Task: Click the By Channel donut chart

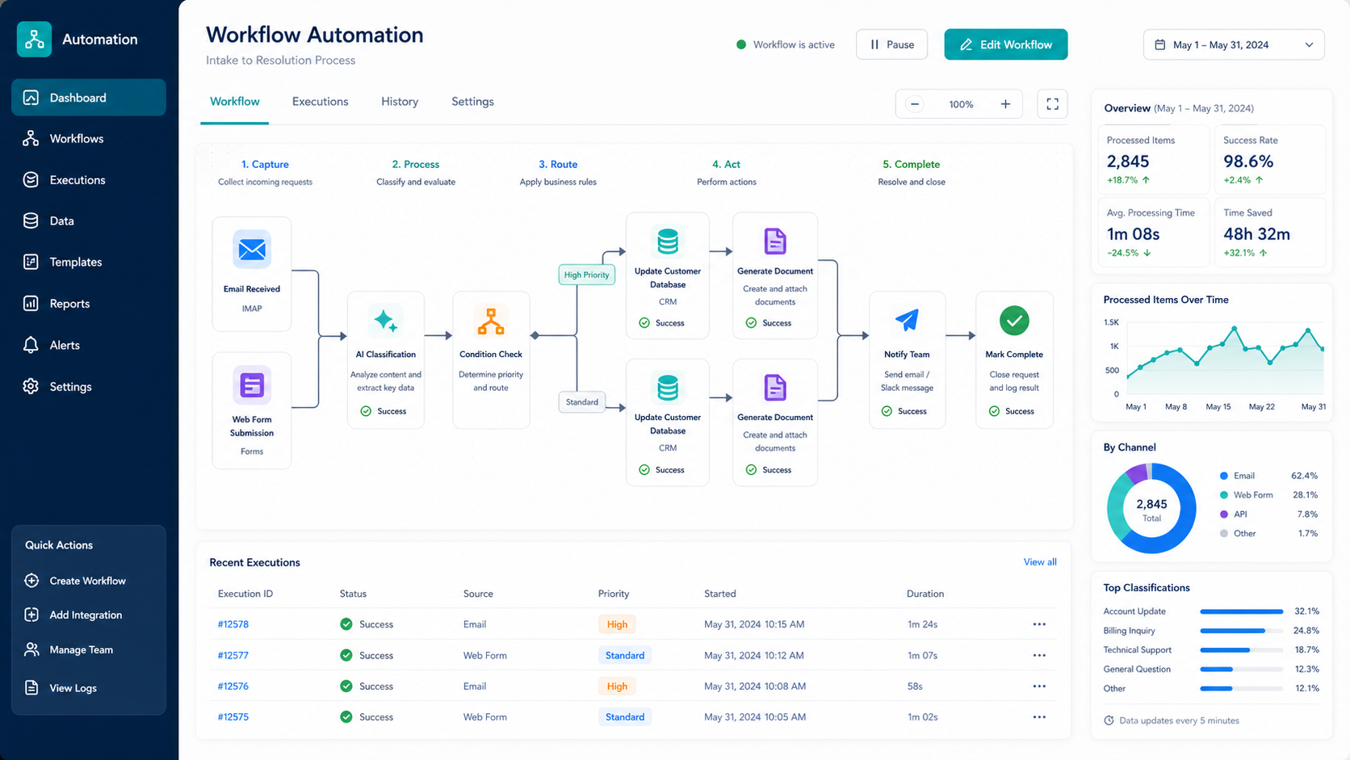Action: tap(1151, 508)
